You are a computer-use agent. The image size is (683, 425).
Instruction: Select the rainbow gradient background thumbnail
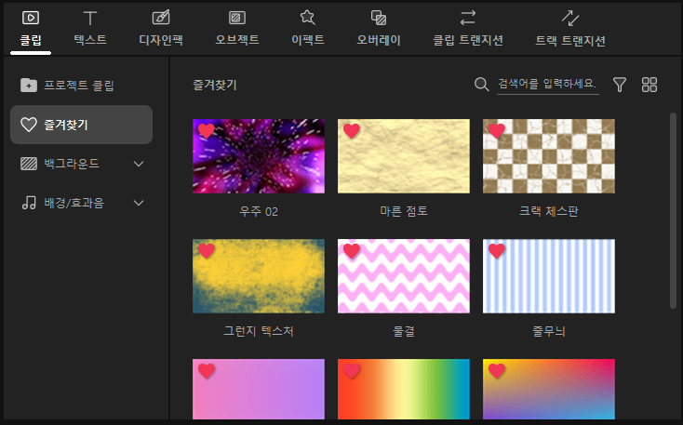(x=404, y=390)
